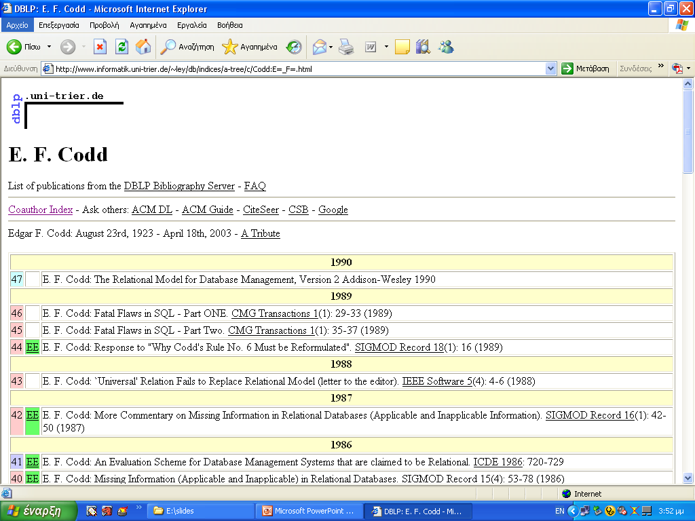Expand the links bar chevron
This screenshot has height=521, width=695.
coord(661,66)
